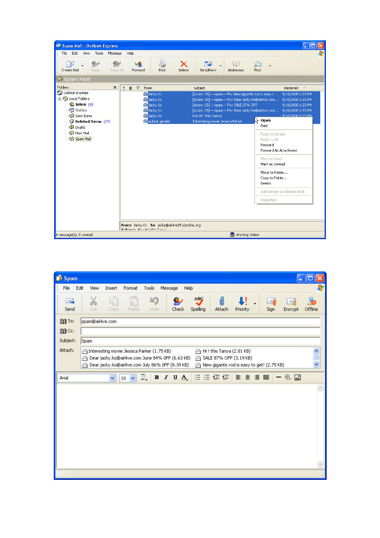This screenshot has width=380, height=538.
Task: Toggle align left
Action: 238,377
